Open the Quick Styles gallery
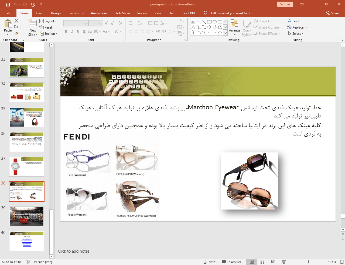 tap(247, 27)
